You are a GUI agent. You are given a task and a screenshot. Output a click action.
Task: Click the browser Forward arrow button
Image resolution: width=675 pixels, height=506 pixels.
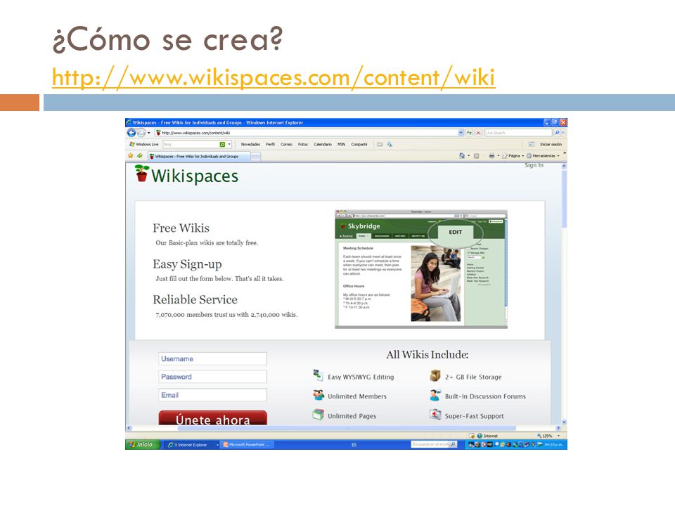tap(141, 133)
